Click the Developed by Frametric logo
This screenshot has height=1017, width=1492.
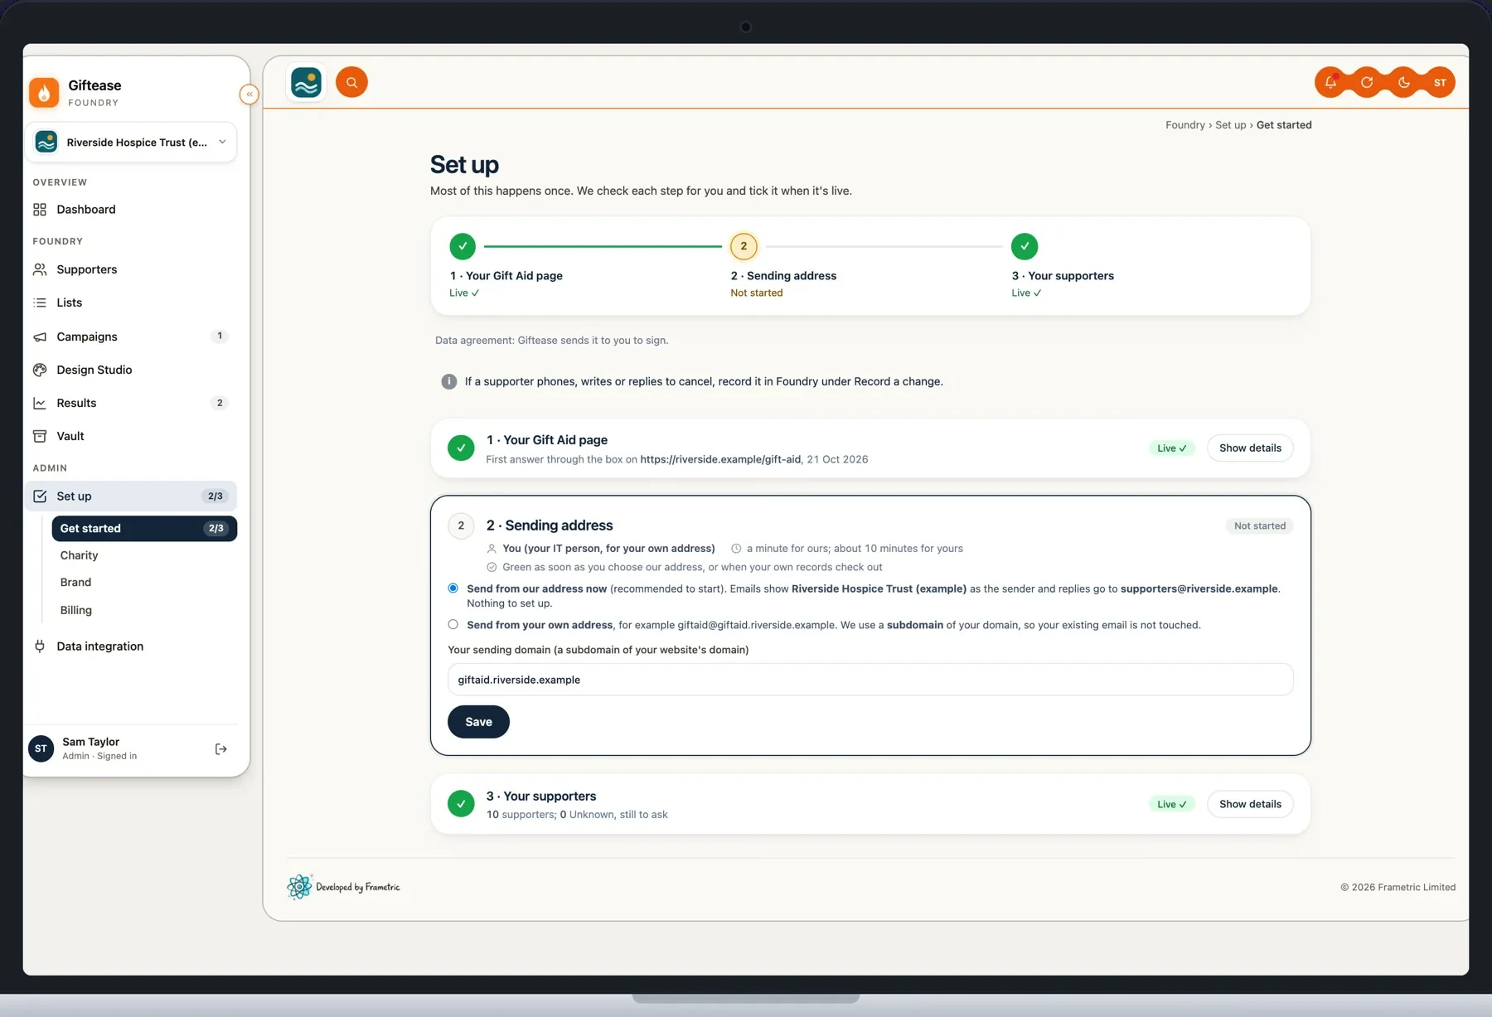343,887
